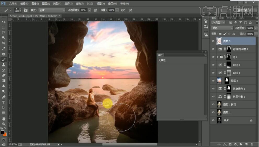Select the Horizontal Type tool
Image resolution: width=259 pixels, height=147 pixels.
point(4,102)
